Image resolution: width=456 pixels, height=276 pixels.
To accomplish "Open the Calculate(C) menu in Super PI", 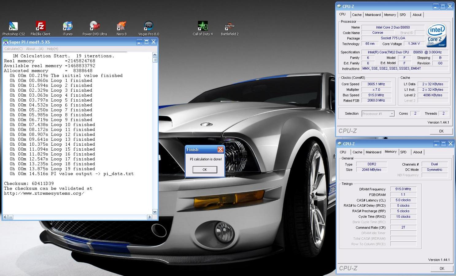I will pyautogui.click(x=14, y=49).
